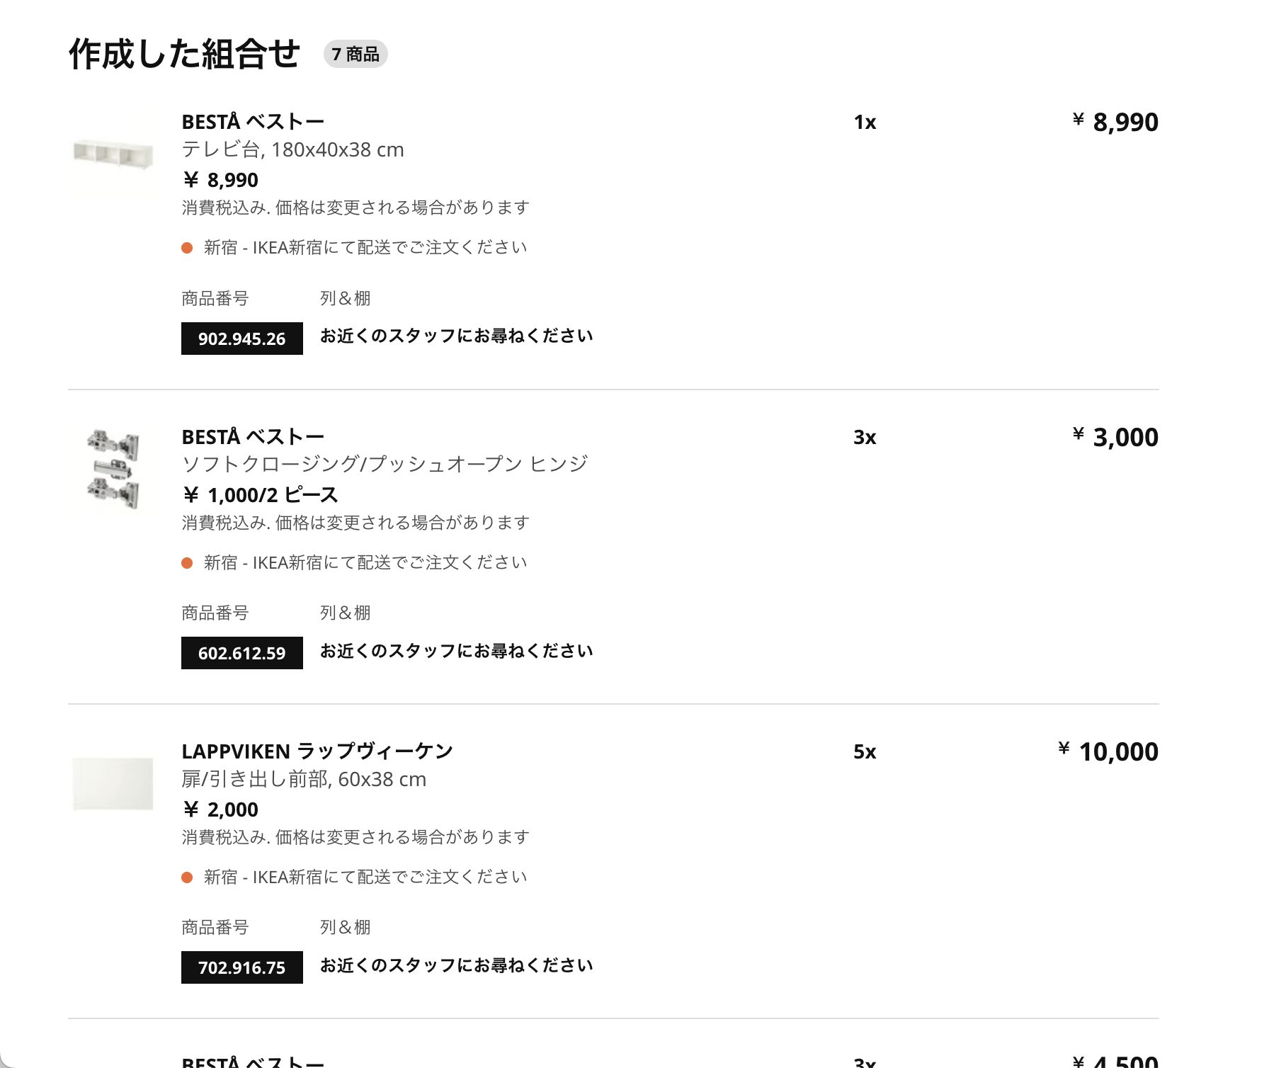
Task: Click the ソフトクロージング/プッシュオープン ヒンジ description
Action: [385, 464]
